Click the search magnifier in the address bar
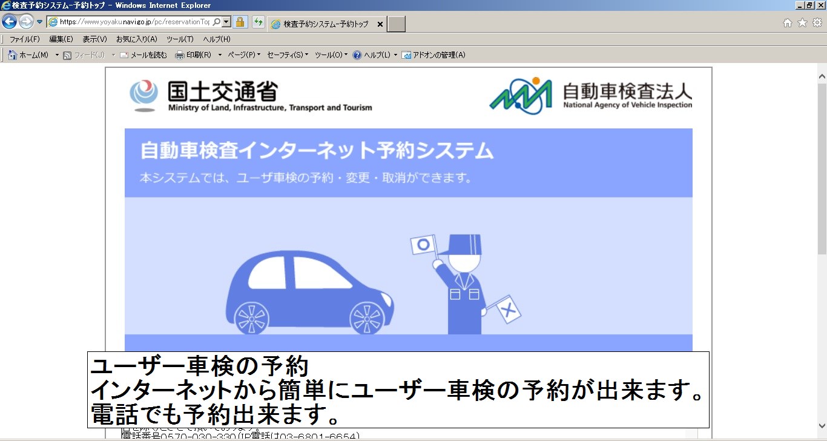 [x=217, y=22]
